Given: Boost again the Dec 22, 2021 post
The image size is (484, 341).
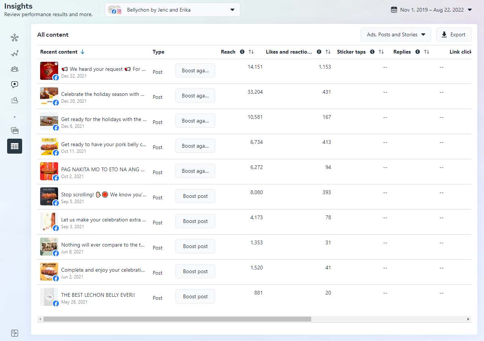Looking at the screenshot, I should tap(195, 70).
